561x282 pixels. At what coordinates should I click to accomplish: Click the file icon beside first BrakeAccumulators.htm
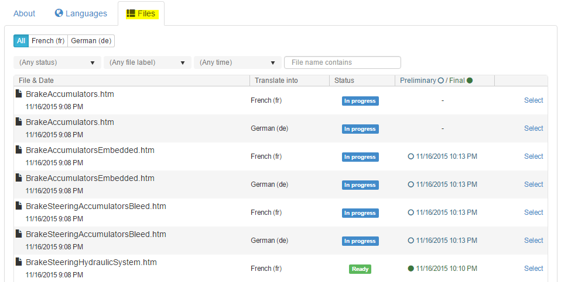pos(19,93)
